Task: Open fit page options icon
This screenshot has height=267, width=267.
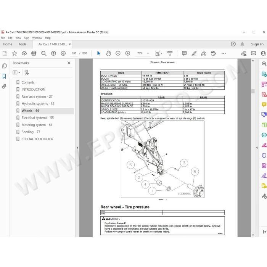Action: click(x=158, y=53)
